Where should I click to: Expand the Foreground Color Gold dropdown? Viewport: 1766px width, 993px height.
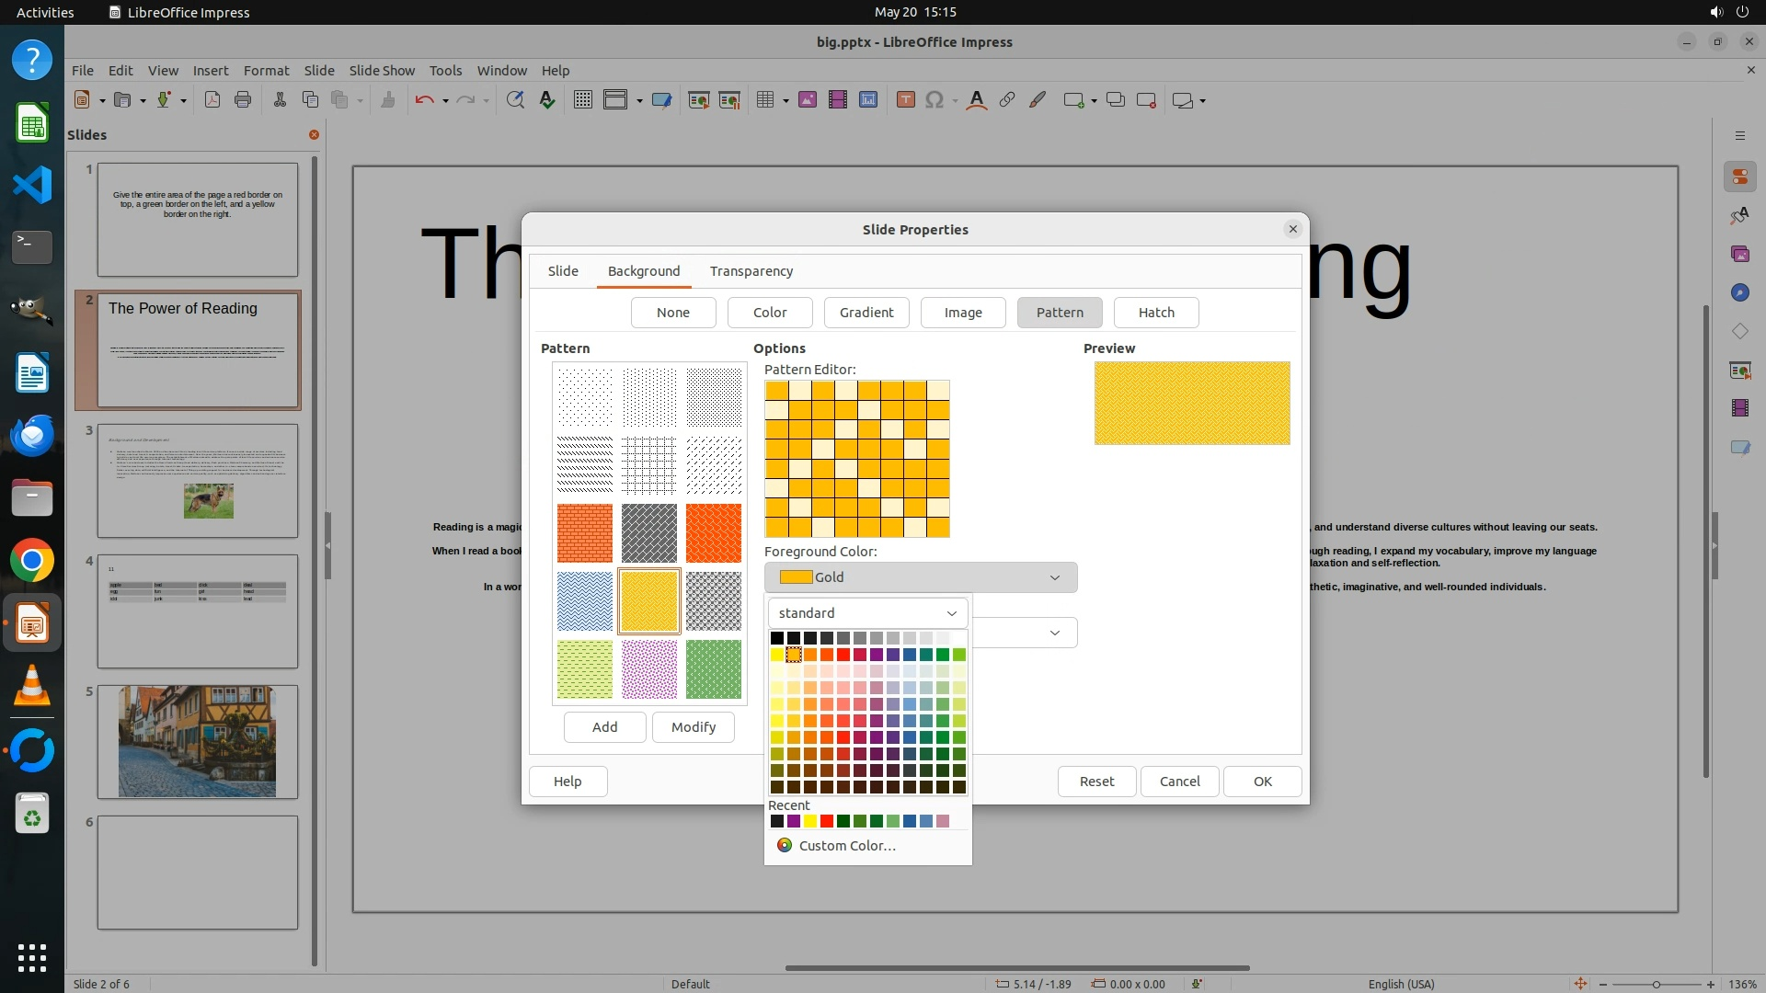pyautogui.click(x=920, y=577)
